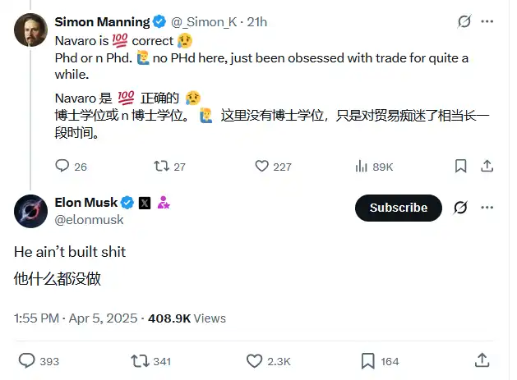
Task: Reply to Elon Musk's post
Action: tap(27, 359)
